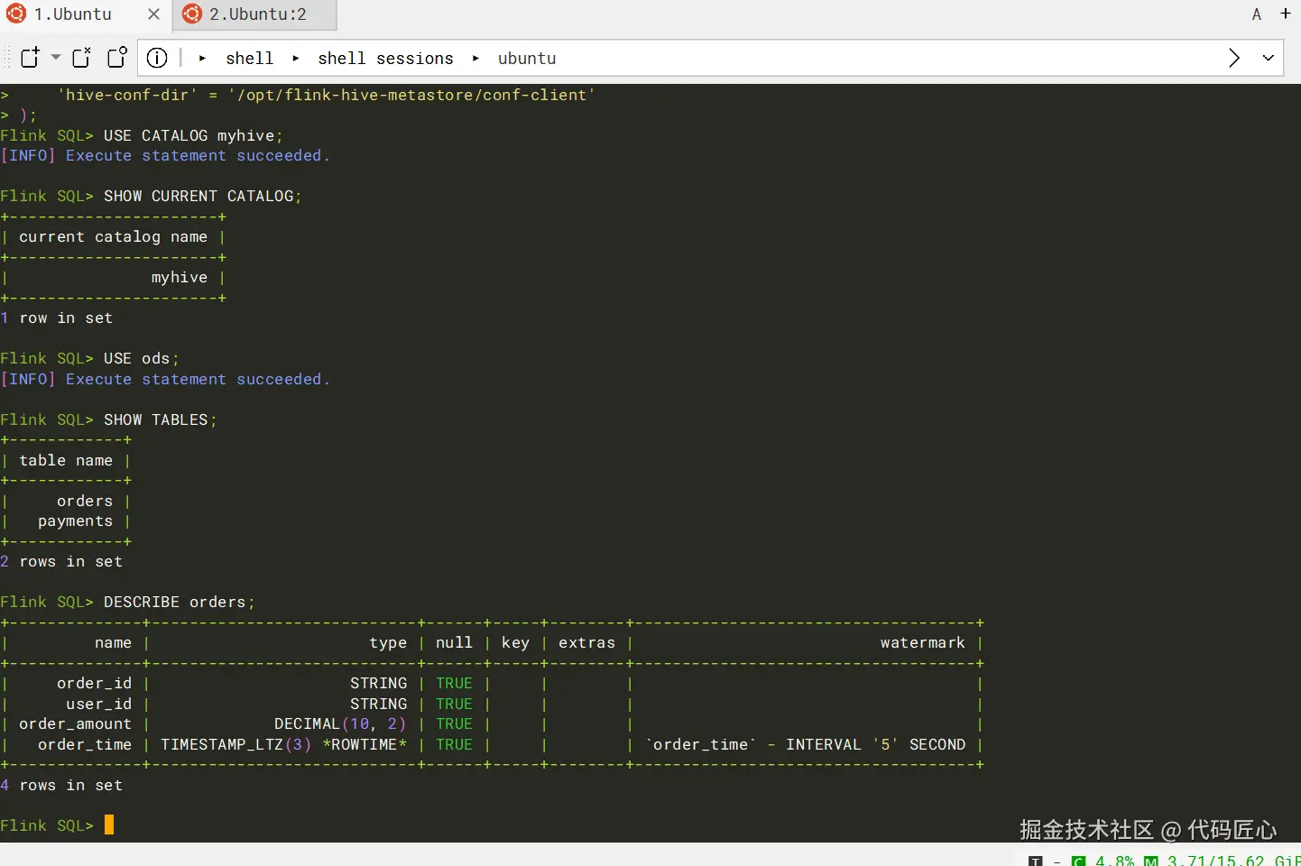Click the type column header
This screenshot has width=1301, height=866.
tap(388, 642)
